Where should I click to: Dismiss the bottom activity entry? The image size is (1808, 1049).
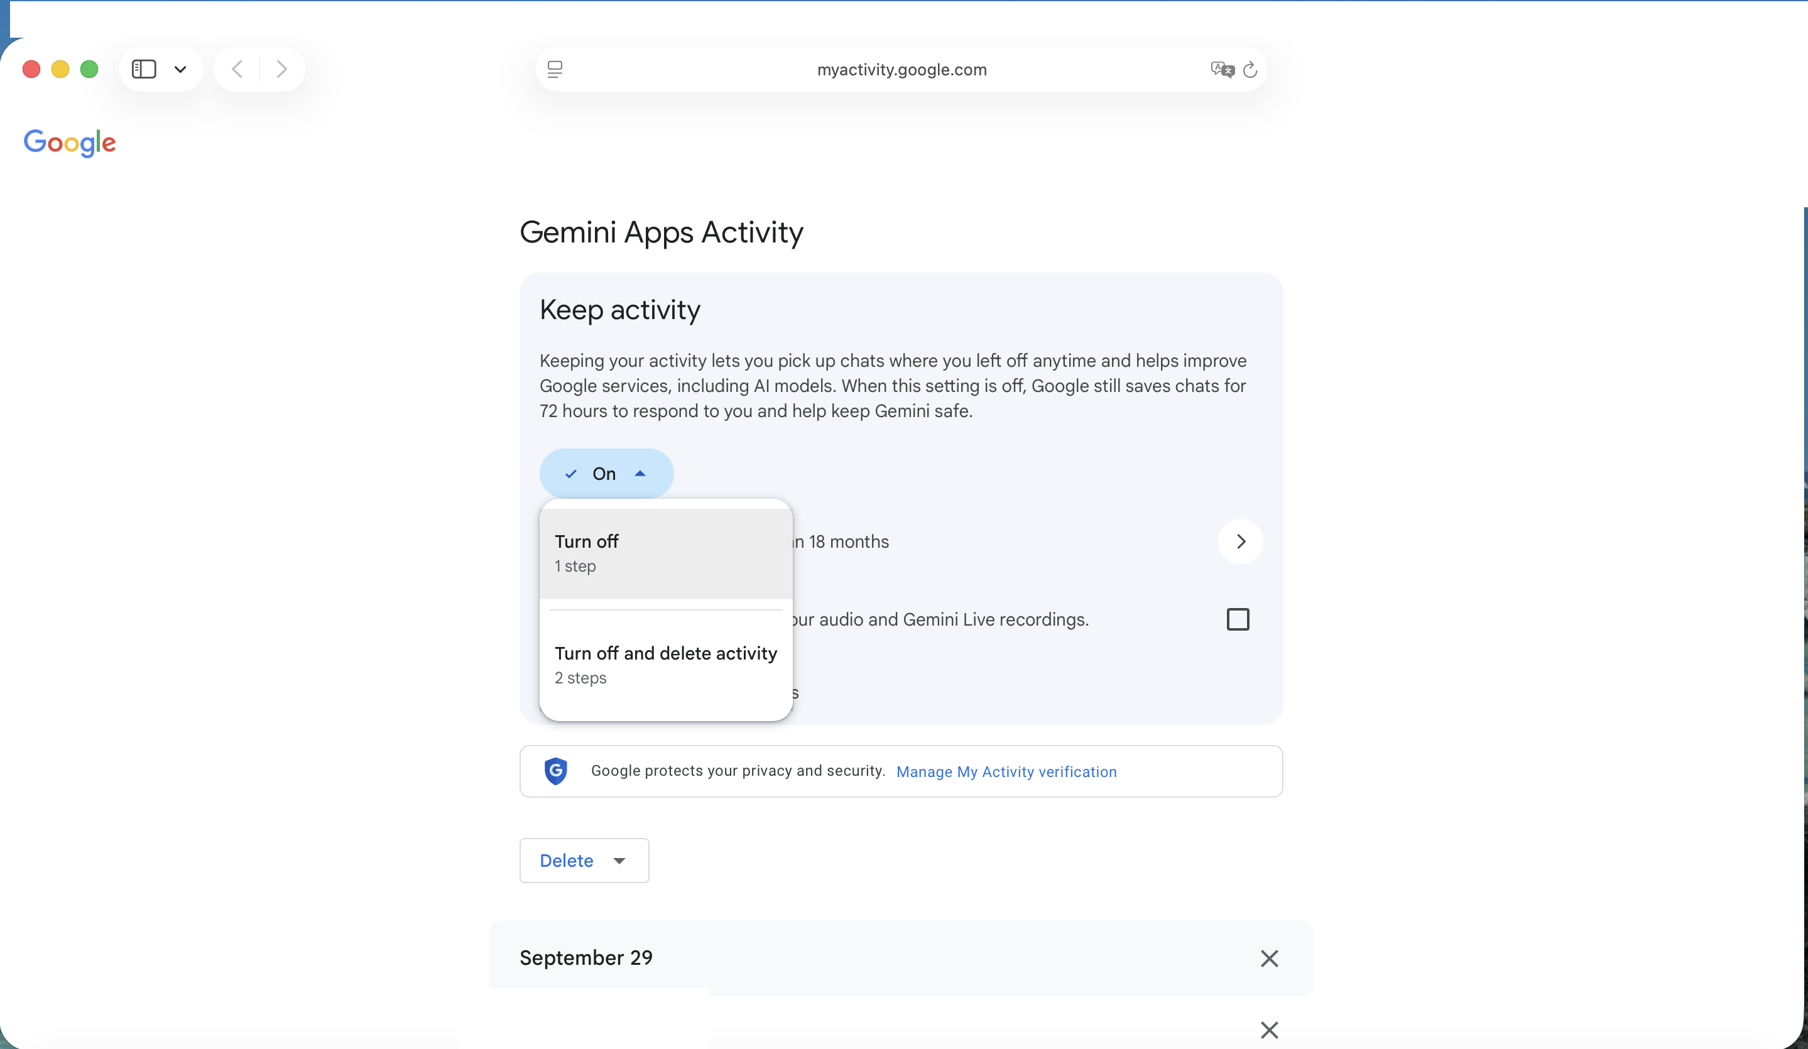(x=1268, y=1030)
